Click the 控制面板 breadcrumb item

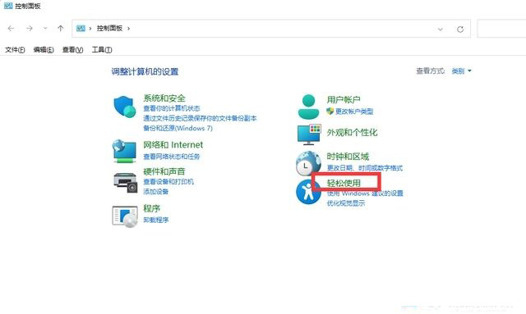pyautogui.click(x=109, y=29)
